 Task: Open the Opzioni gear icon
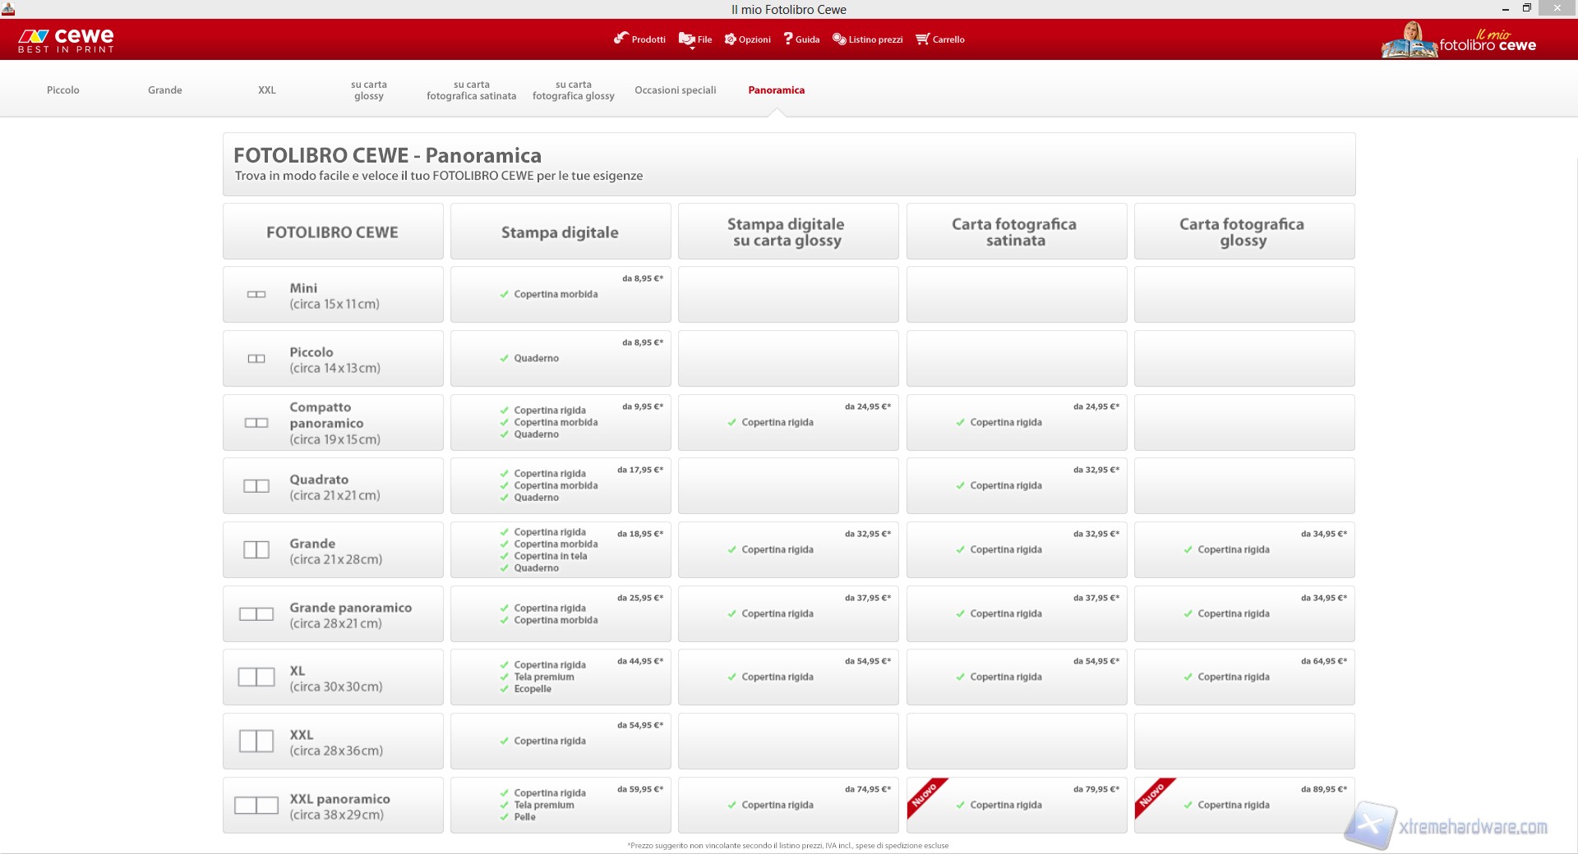[x=730, y=39]
